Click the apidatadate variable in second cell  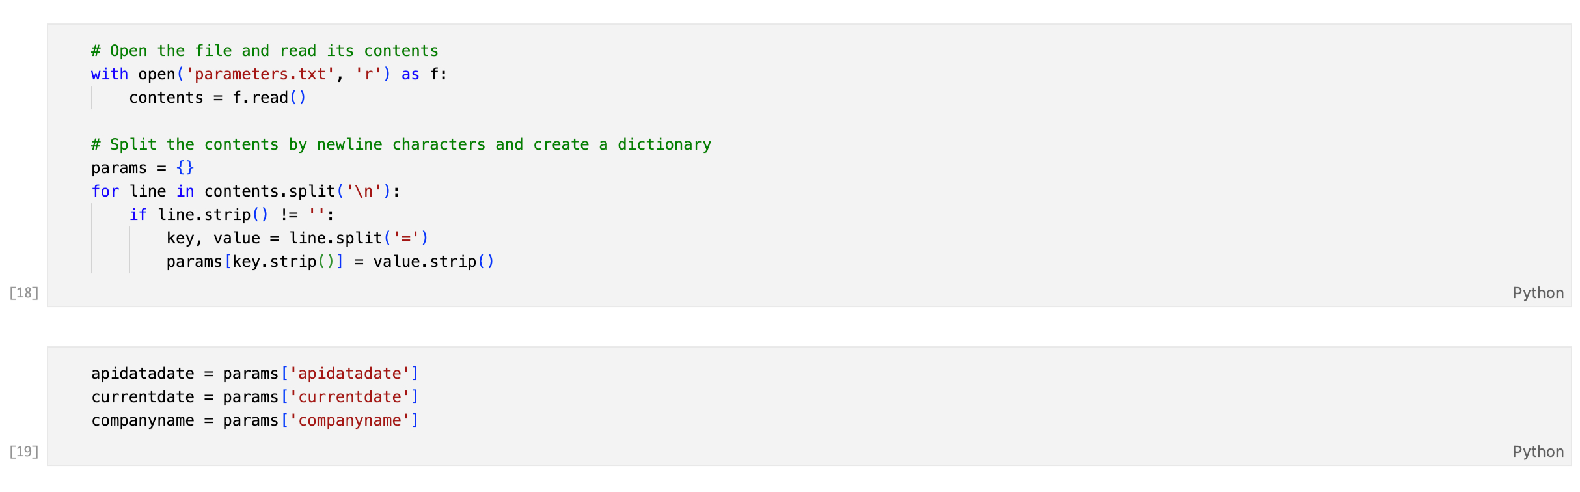pos(143,374)
